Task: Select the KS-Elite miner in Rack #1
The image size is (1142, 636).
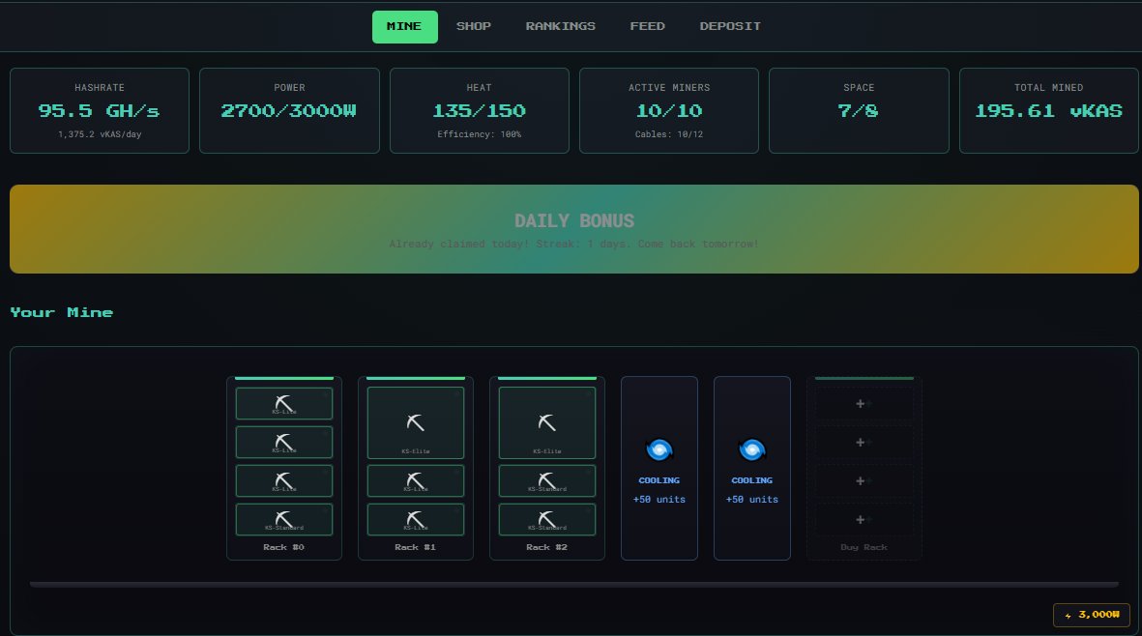Action: 415,422
